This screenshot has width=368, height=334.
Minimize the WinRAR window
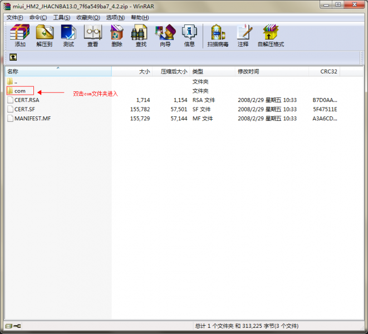click(326, 5)
